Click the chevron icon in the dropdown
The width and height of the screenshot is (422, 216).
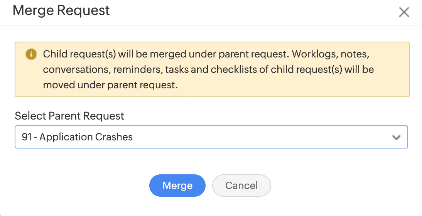[396, 137]
